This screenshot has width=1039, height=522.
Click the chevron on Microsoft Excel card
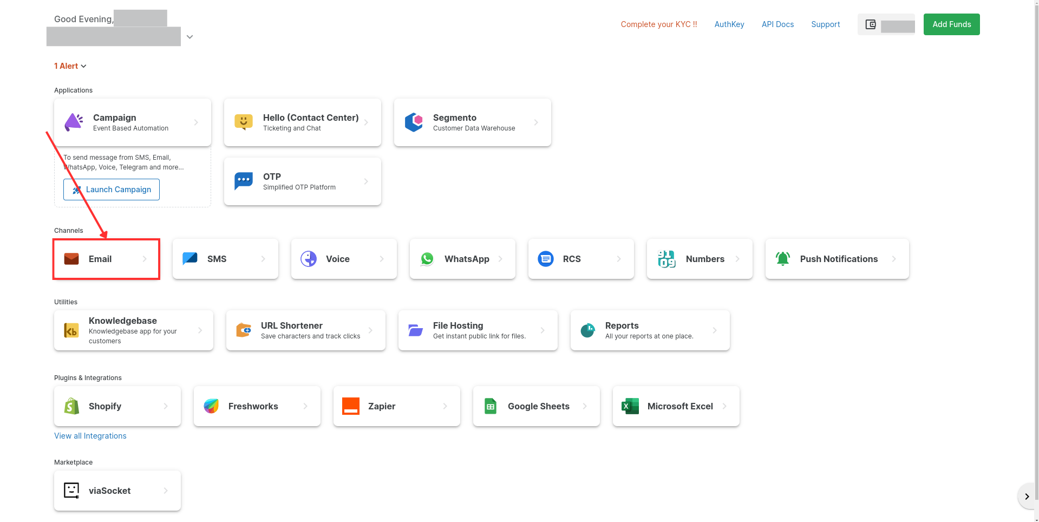[x=724, y=406]
